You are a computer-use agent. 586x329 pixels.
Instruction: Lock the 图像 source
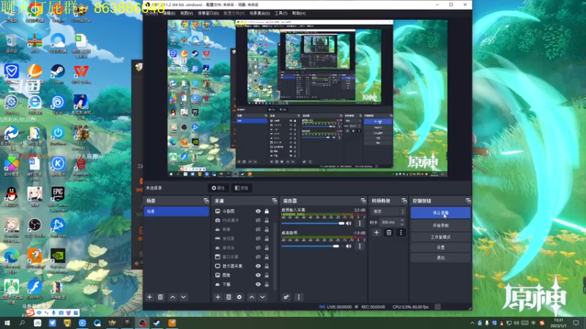(x=267, y=276)
